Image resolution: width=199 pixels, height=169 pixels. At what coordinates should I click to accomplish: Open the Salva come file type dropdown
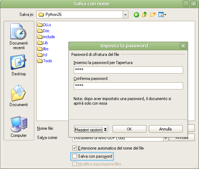166,138
